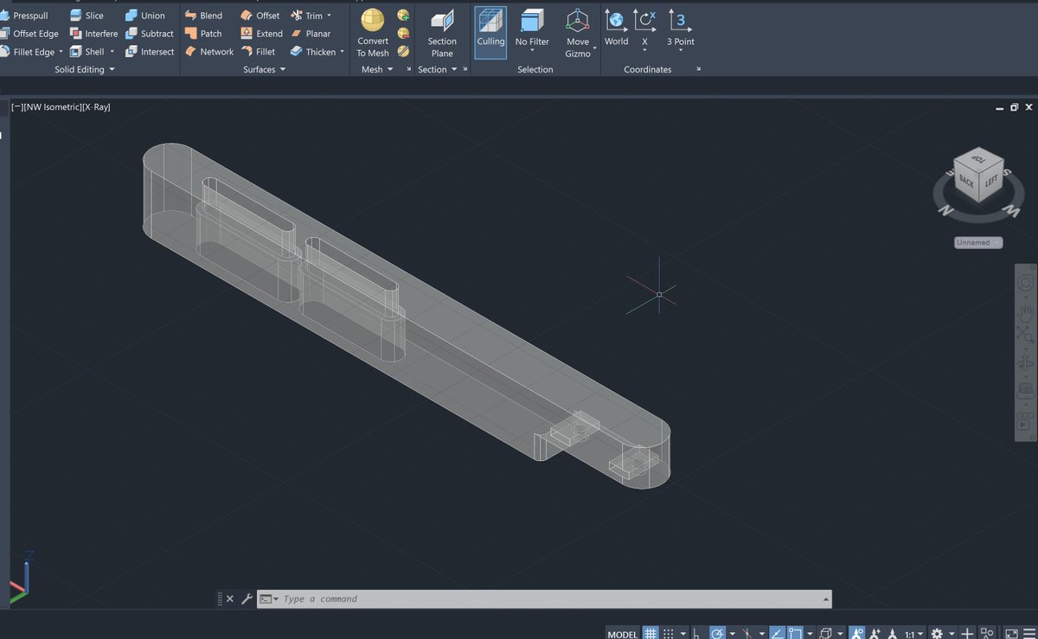Viewport: 1038px width, 639px height.
Task: Click the command line customize wrench
Action: 247,598
